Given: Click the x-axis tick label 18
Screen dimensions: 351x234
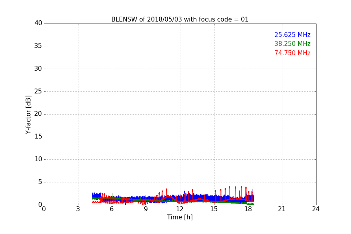Looking at the screenshot, I should point(248,209).
